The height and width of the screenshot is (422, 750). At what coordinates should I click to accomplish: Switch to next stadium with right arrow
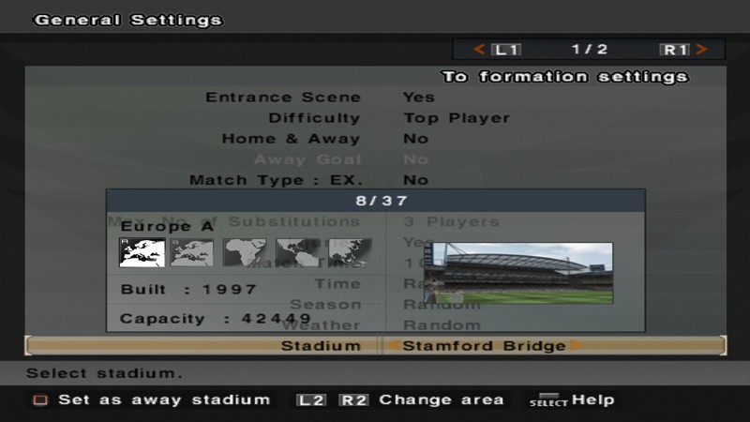(576, 345)
